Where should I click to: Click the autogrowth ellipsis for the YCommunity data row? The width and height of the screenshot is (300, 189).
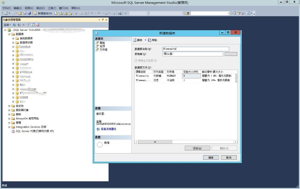pyautogui.click(x=236, y=76)
